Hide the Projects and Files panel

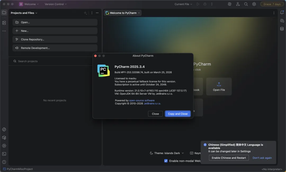97,13
